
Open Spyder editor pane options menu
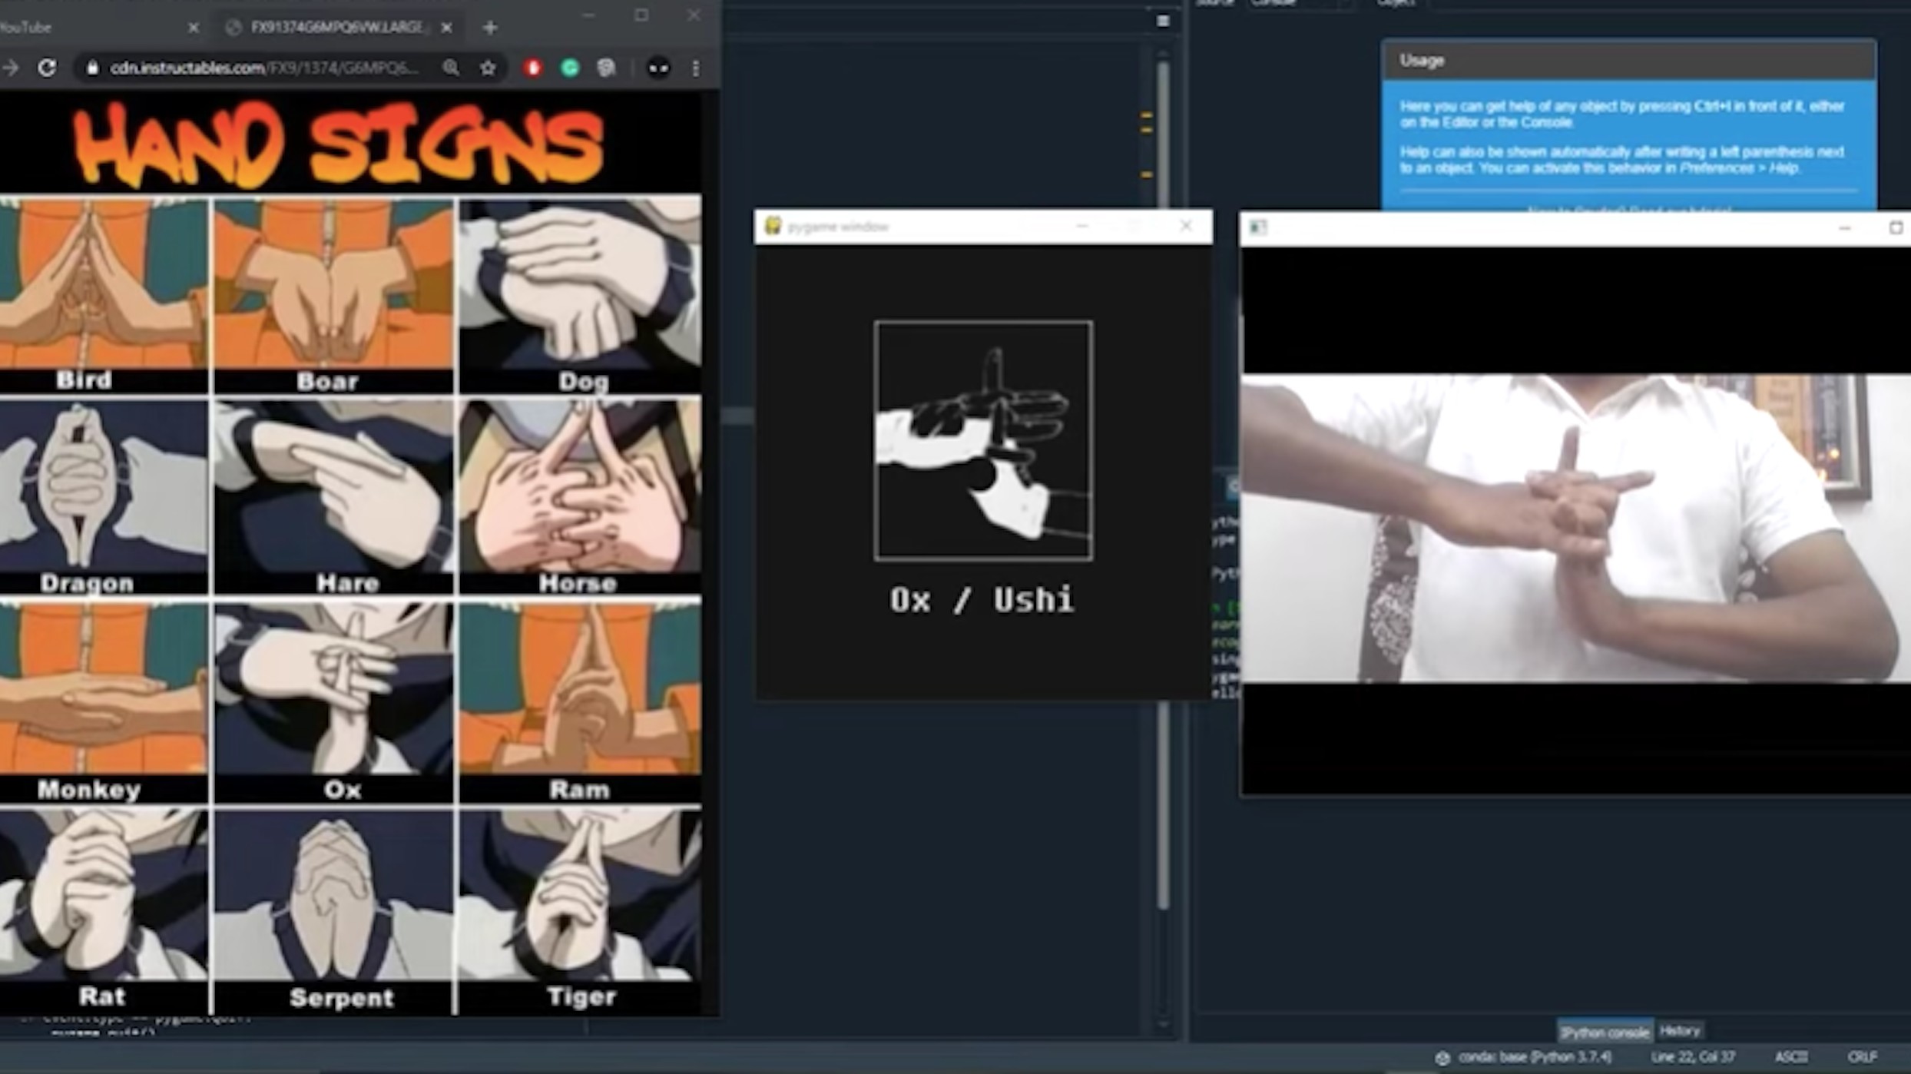click(x=1163, y=21)
